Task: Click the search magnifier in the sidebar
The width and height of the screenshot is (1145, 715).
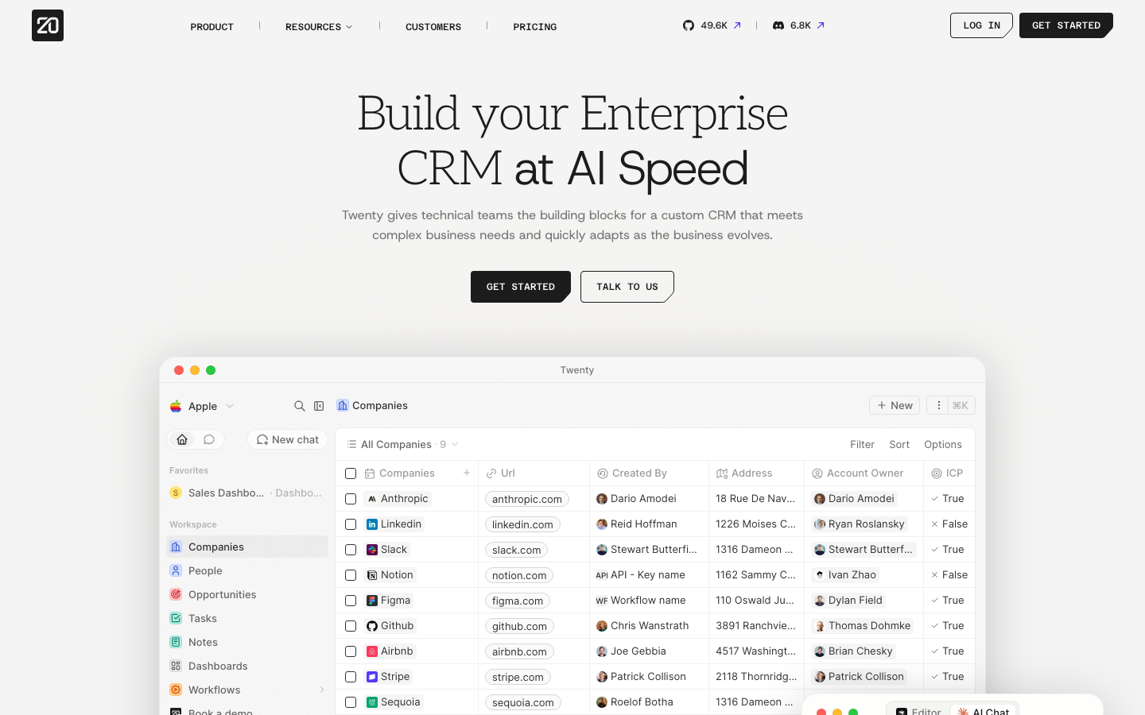Action: tap(300, 406)
